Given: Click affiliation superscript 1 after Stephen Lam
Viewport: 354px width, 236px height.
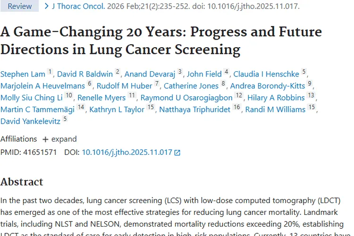Looking at the screenshot, I should coord(51,72).
